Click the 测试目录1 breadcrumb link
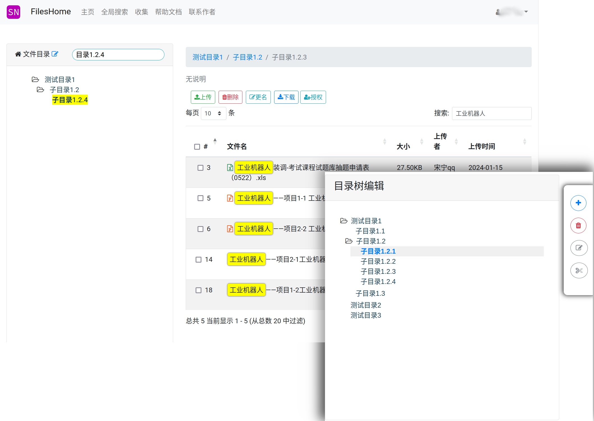 pyautogui.click(x=207, y=57)
